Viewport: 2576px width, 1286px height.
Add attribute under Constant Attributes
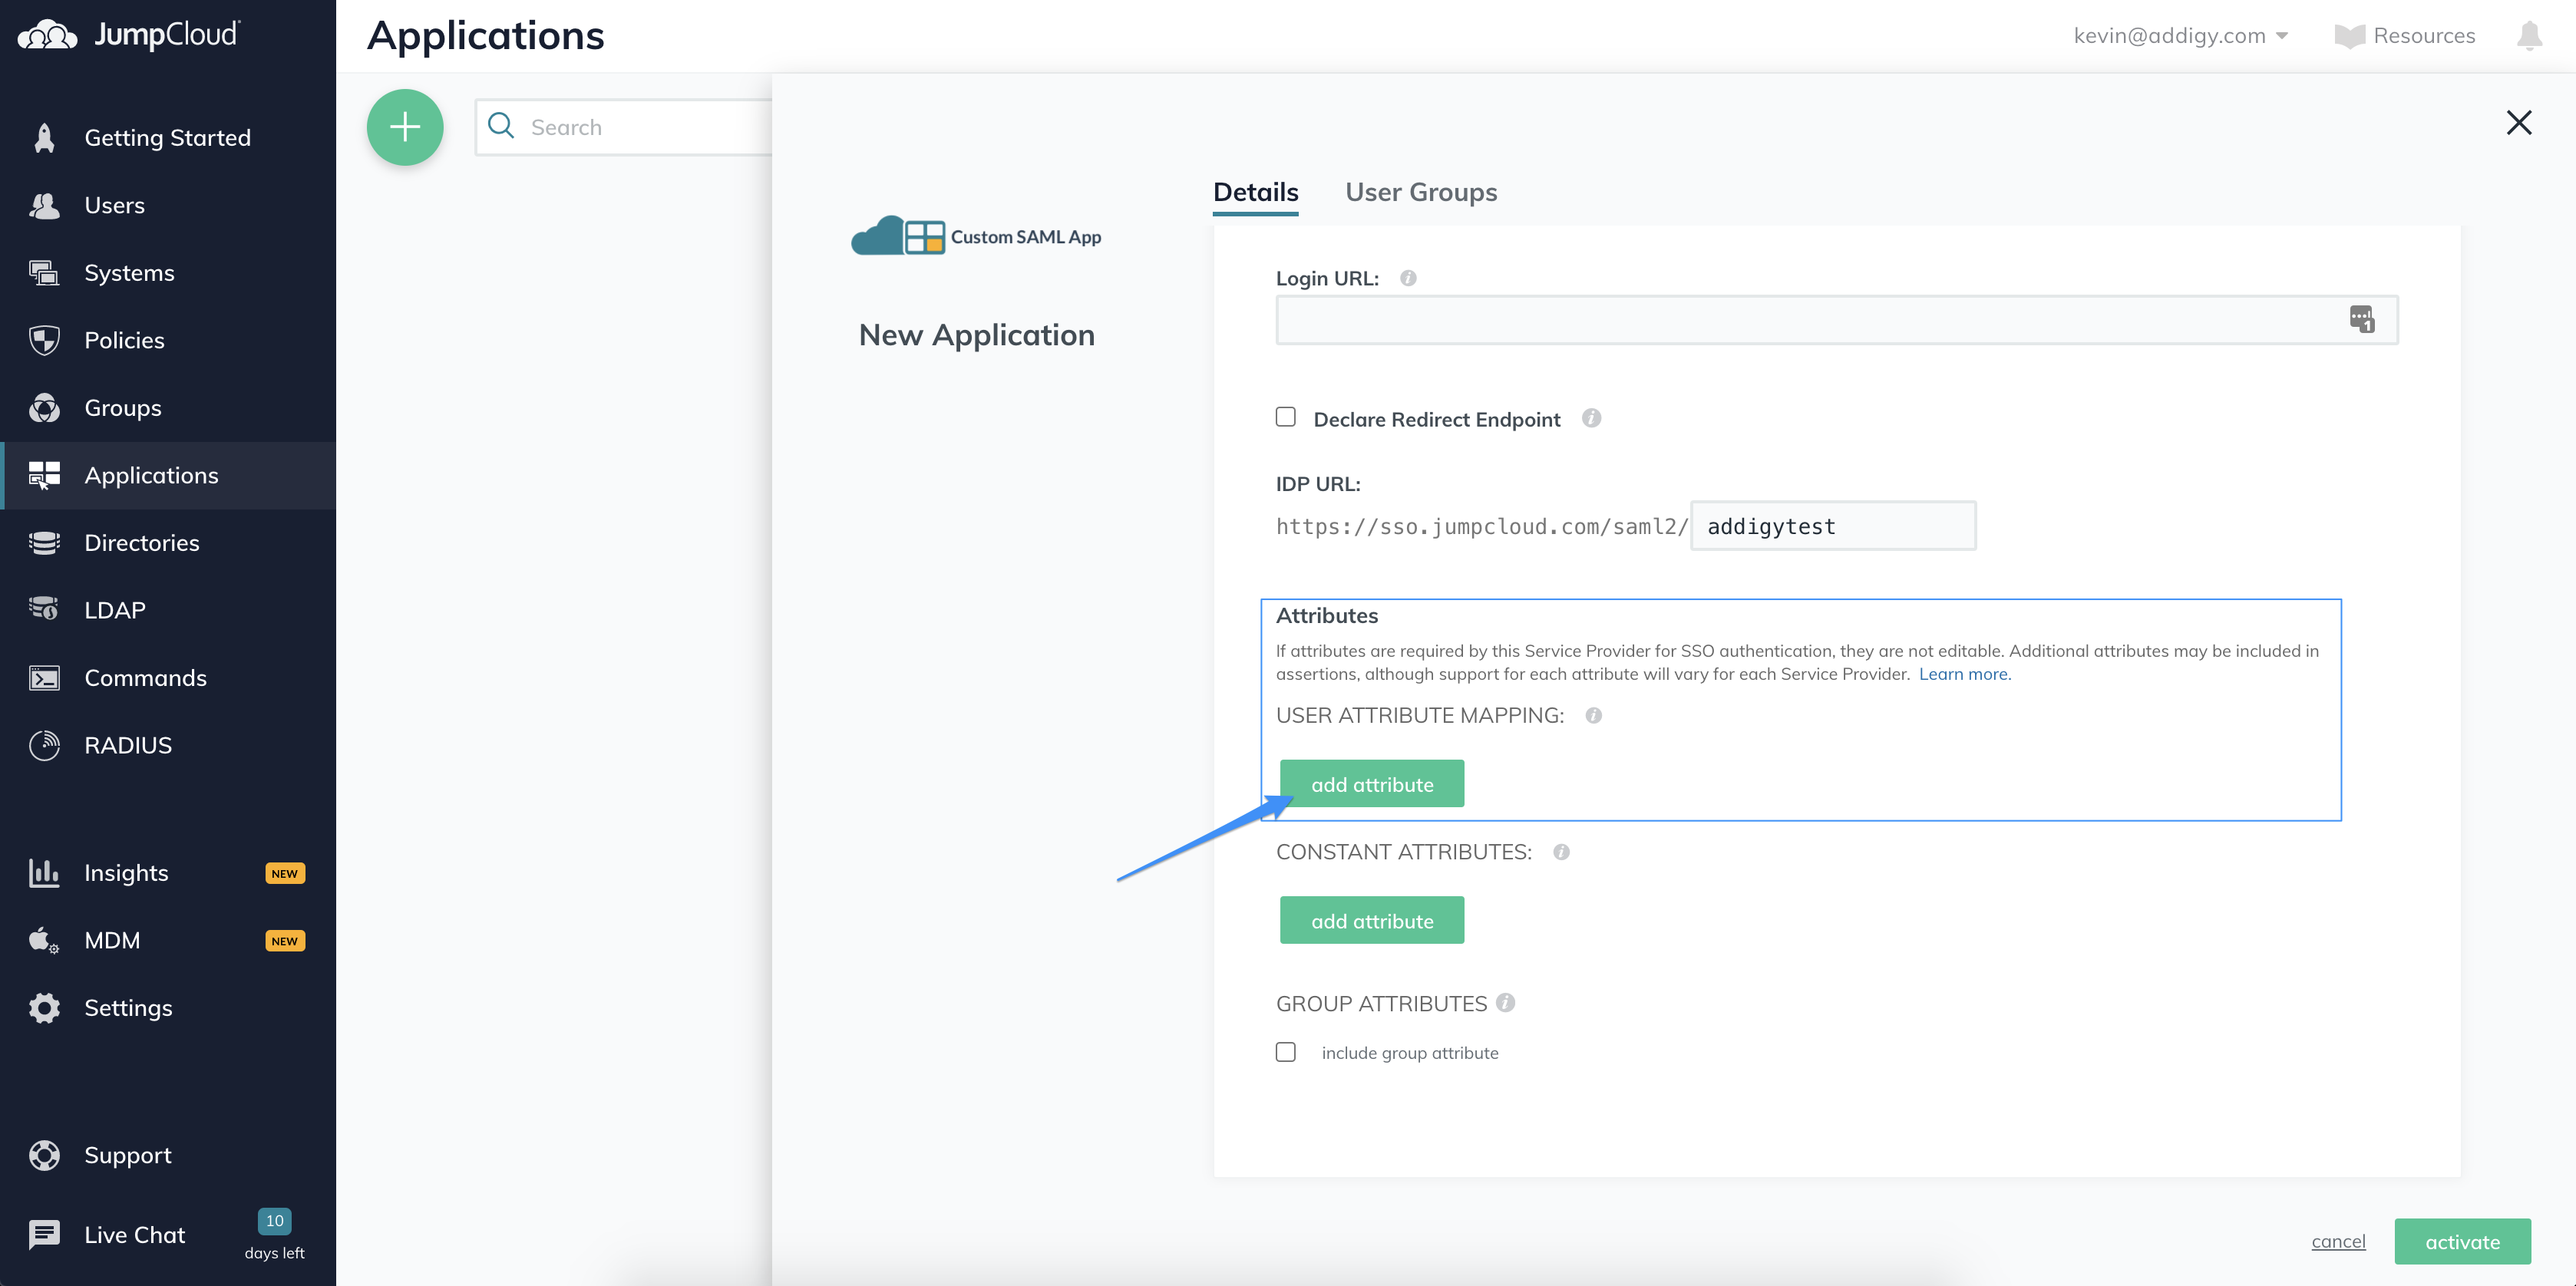click(1372, 920)
